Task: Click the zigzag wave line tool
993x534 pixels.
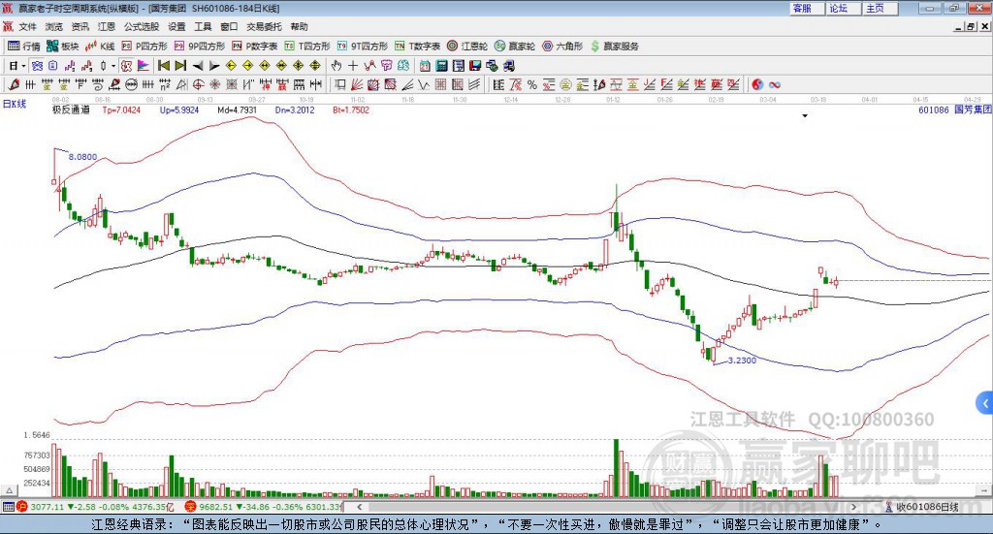Action: tap(424, 84)
